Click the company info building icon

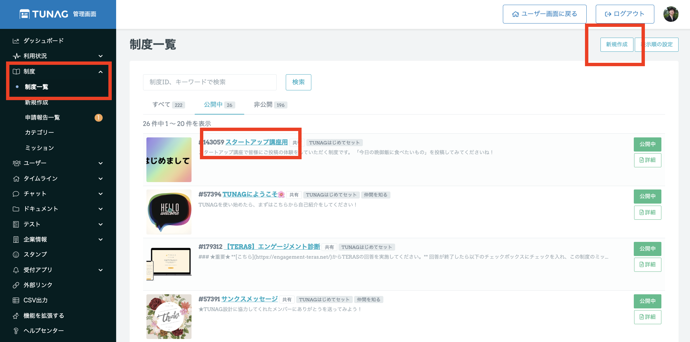(16, 239)
